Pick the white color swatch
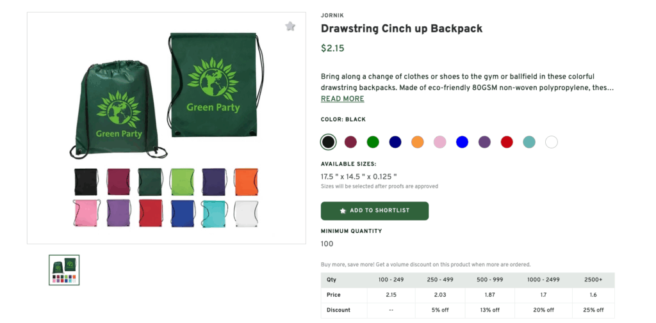Screen dimensions: 656x323 click(552, 142)
